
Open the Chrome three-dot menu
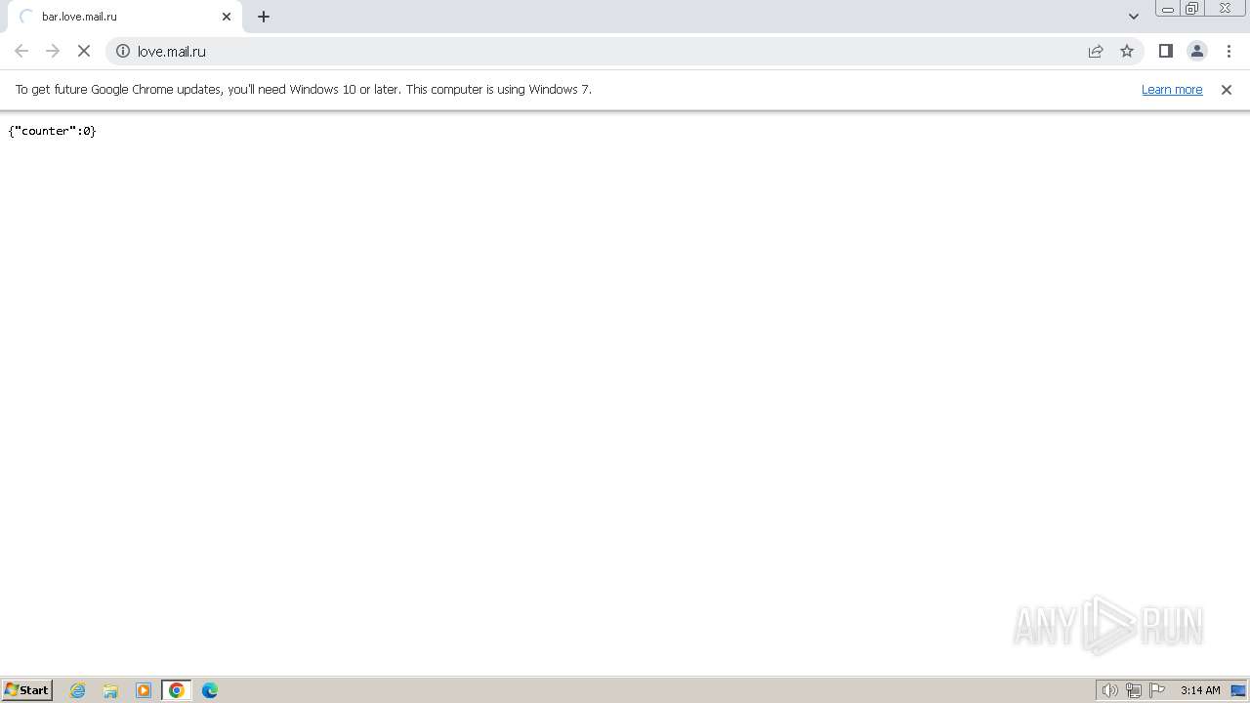coord(1229,51)
